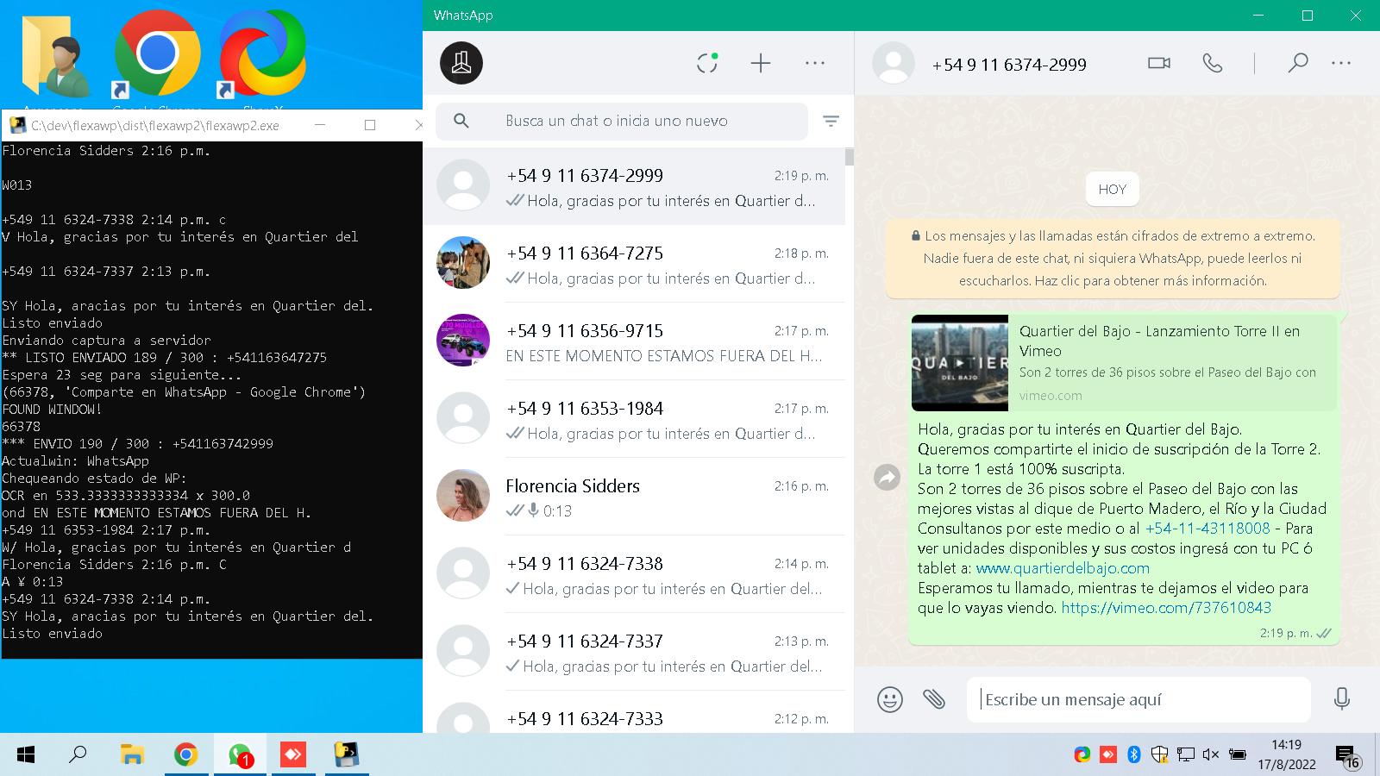1380x776 pixels.
Task: Switch to Chrome in the taskbar
Action: click(185, 755)
